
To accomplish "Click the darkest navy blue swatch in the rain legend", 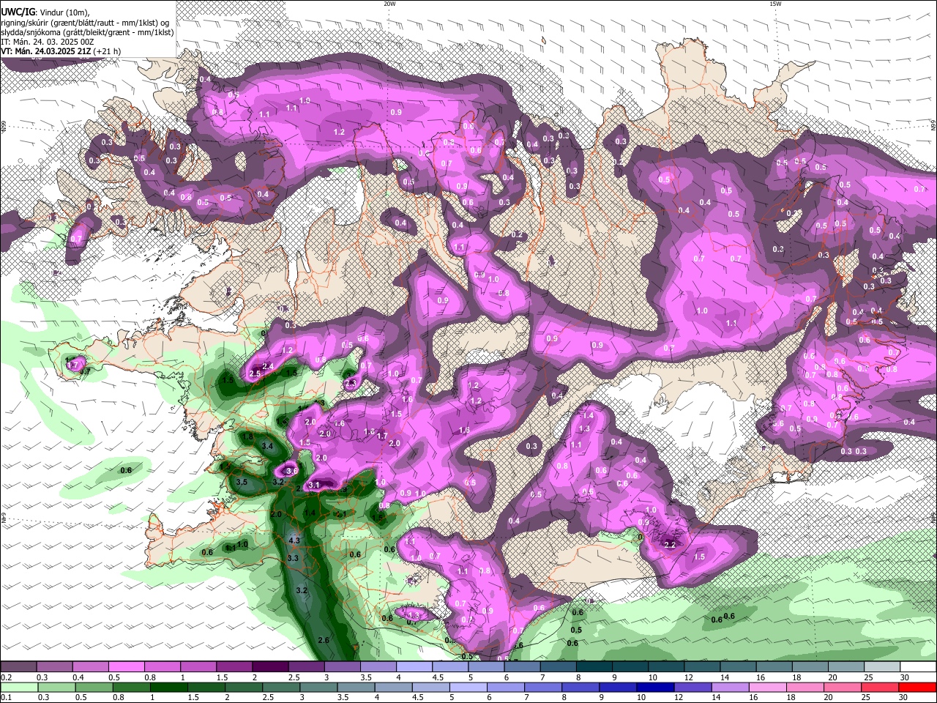I will [x=654, y=688].
